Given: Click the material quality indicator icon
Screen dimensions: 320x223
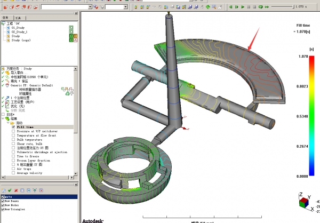Looking at the screenshot, I should point(67,89).
